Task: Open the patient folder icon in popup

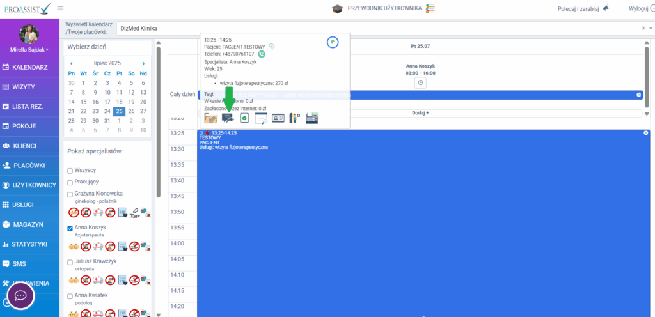Action: pos(211,118)
